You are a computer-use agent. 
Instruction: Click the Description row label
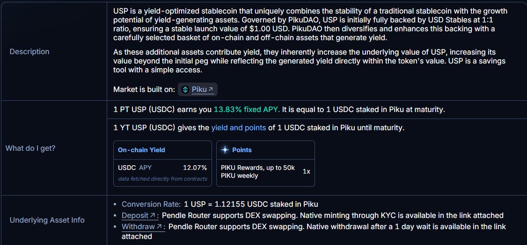pyautogui.click(x=29, y=52)
